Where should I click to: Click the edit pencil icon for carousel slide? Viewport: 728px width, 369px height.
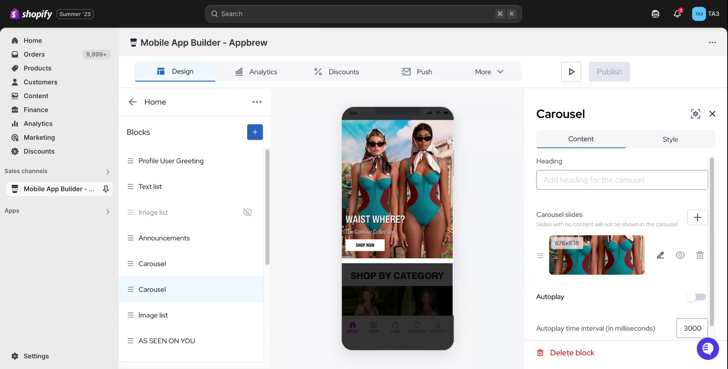point(660,255)
